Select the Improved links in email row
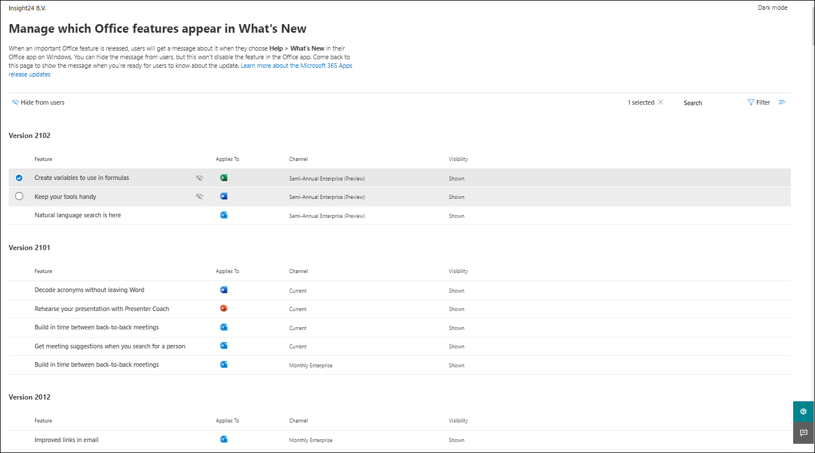815x453 pixels. tap(399, 440)
